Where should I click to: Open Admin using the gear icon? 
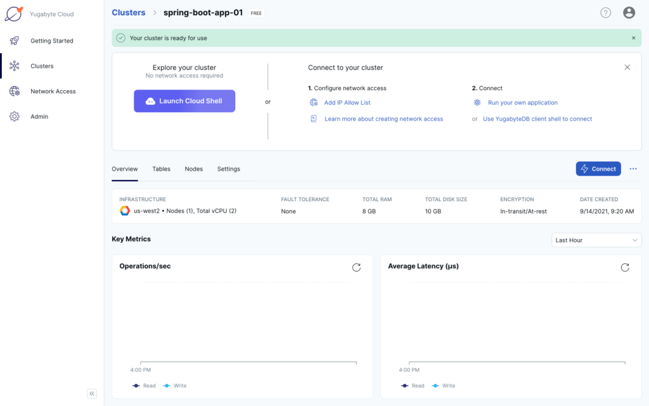tap(14, 116)
